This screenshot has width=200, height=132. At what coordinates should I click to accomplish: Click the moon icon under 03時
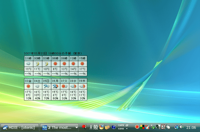[x=47, y=64]
